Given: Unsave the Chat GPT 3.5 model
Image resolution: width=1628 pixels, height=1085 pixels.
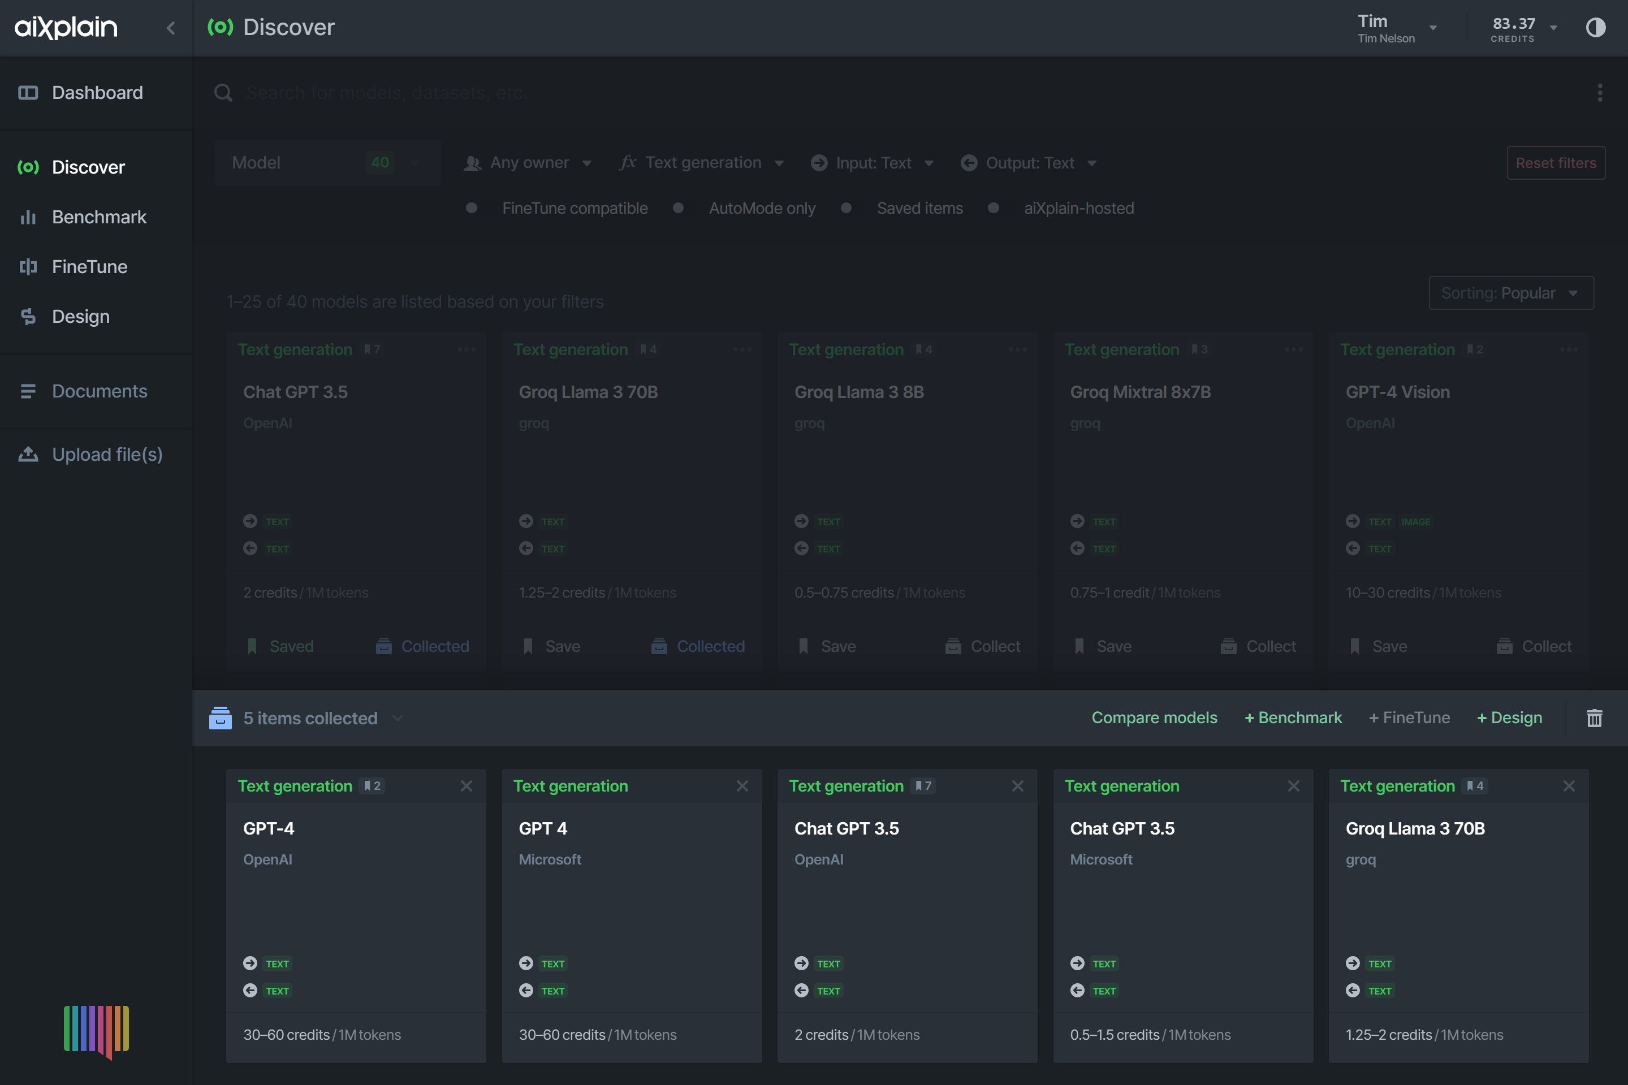Looking at the screenshot, I should tap(280, 646).
